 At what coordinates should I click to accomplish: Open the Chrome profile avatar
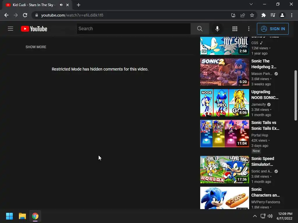click(282, 15)
